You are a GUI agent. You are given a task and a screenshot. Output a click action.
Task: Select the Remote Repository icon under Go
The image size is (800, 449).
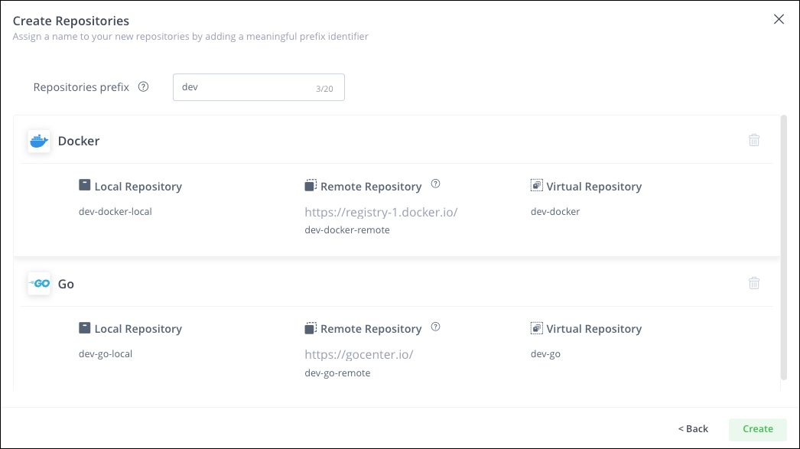[x=310, y=327]
